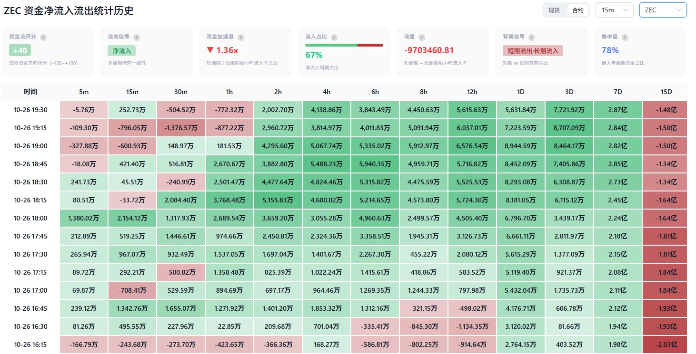Click the 15D column header
696x354 pixels.
(666, 92)
